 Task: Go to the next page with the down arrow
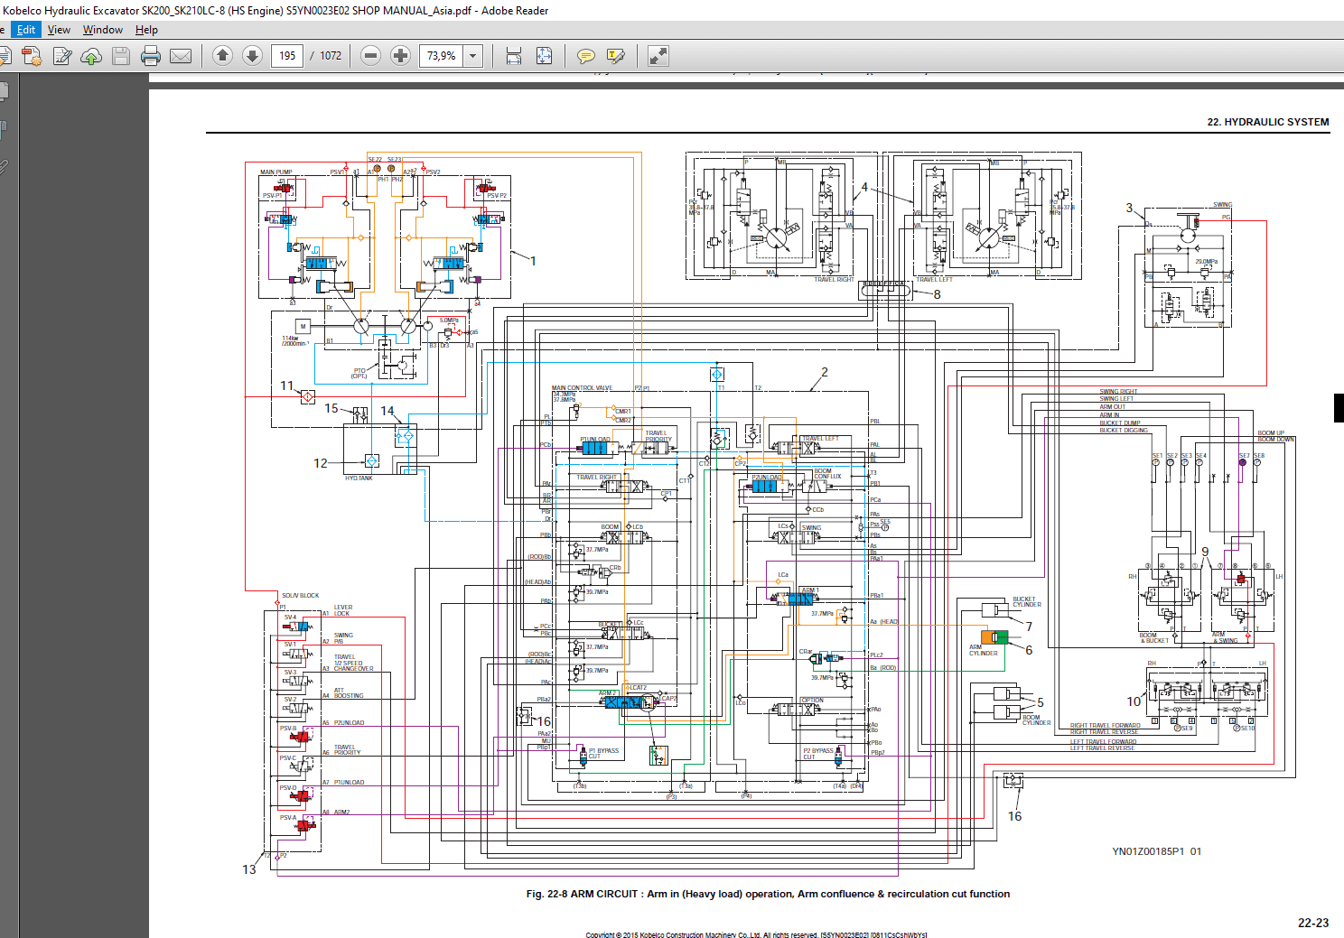tap(253, 56)
